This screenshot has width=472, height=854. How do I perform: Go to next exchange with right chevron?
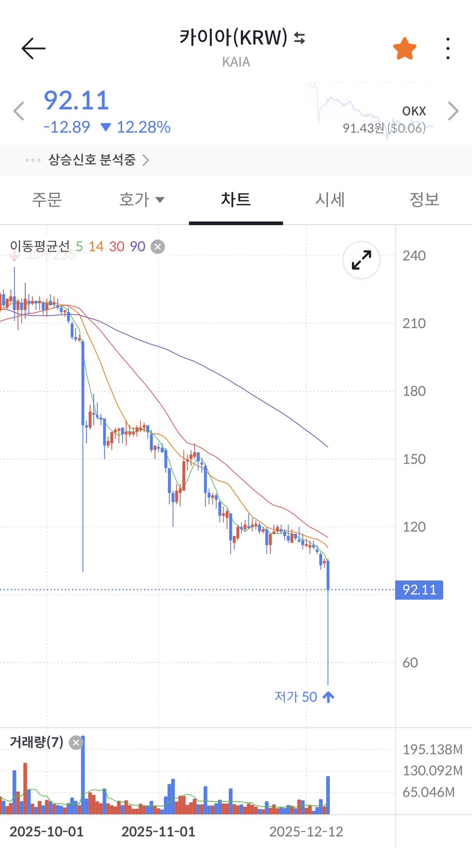pos(453,111)
